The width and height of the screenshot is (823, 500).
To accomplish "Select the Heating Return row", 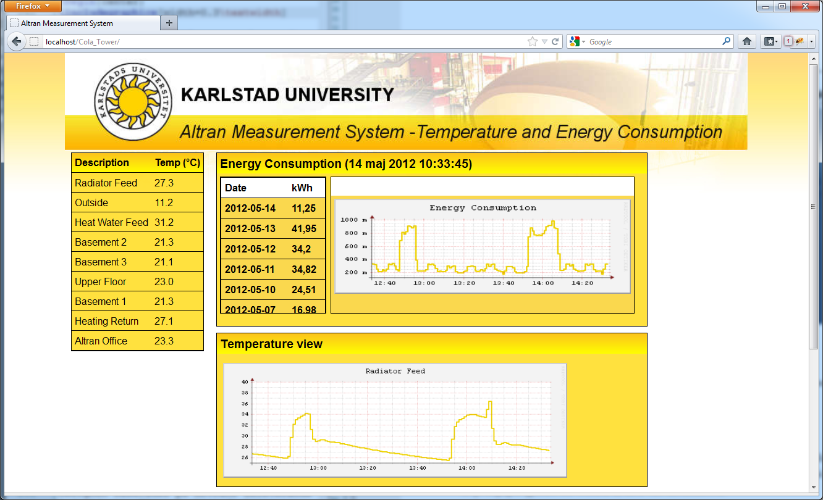I will 137,321.
